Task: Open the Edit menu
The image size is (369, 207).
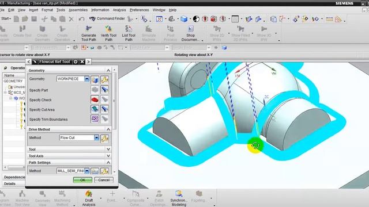Action: click(x=11, y=10)
